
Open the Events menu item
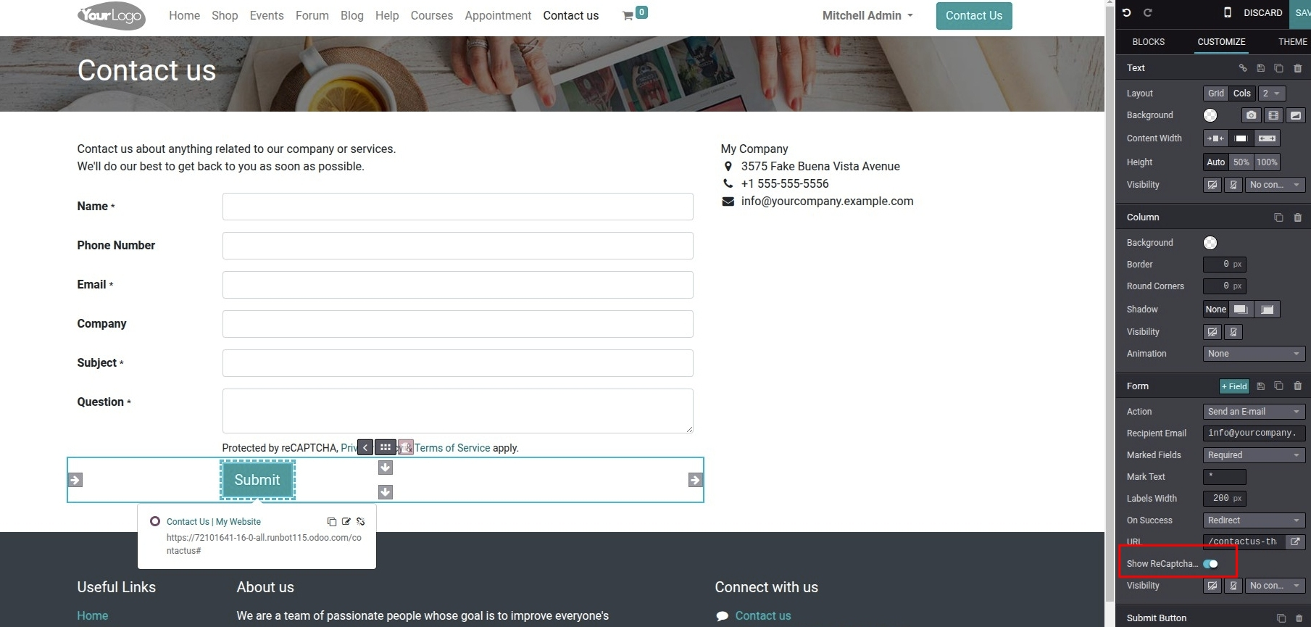pyautogui.click(x=267, y=15)
